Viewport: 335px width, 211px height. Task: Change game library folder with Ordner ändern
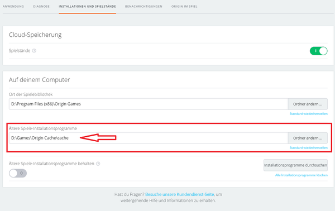(x=308, y=104)
